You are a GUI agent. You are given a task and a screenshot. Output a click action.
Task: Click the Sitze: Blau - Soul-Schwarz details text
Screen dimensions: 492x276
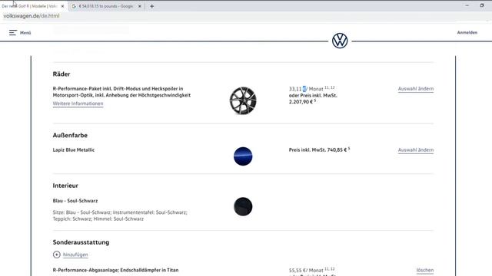(120, 215)
